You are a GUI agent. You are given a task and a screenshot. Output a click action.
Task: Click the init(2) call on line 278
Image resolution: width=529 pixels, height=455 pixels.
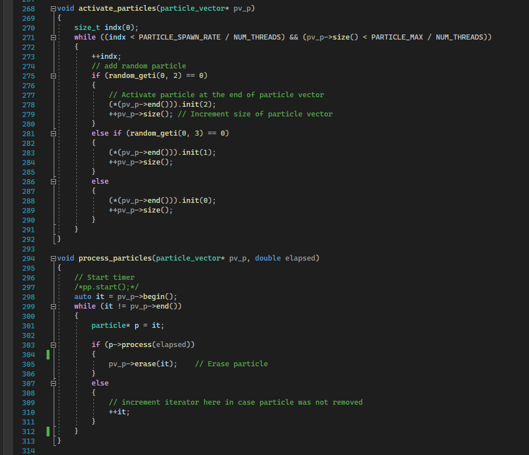(196, 104)
